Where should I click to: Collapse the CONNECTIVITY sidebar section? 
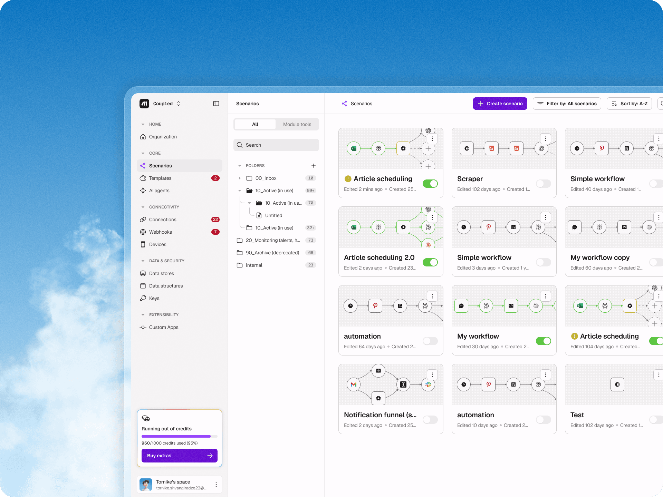[143, 207]
